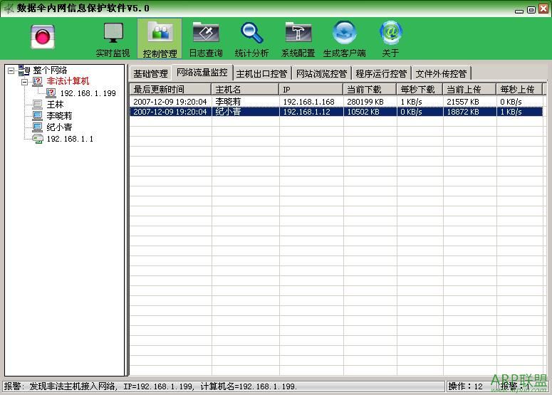Click the 非法计算机 warning computer icon
Image resolution: width=552 pixels, height=395 pixels.
[x=37, y=82]
